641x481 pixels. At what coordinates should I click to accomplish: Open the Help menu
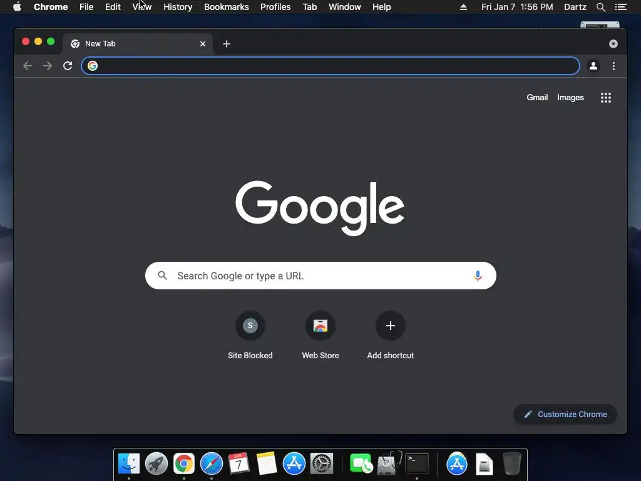pyautogui.click(x=381, y=7)
